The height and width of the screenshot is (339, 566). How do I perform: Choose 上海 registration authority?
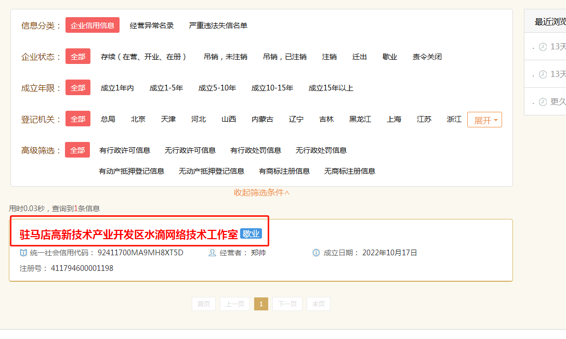(394, 119)
